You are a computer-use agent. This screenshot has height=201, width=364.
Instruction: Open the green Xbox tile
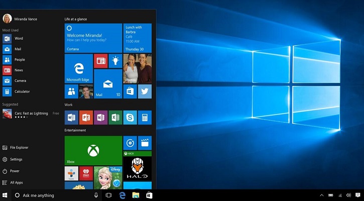93,151
